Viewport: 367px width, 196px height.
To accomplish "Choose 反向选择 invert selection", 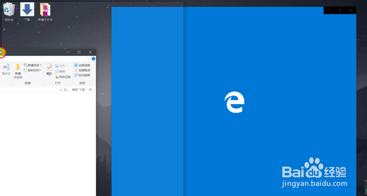I will [x=82, y=75].
